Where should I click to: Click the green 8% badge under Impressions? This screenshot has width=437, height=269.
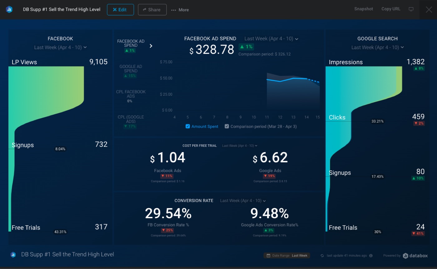pyautogui.click(x=419, y=68)
